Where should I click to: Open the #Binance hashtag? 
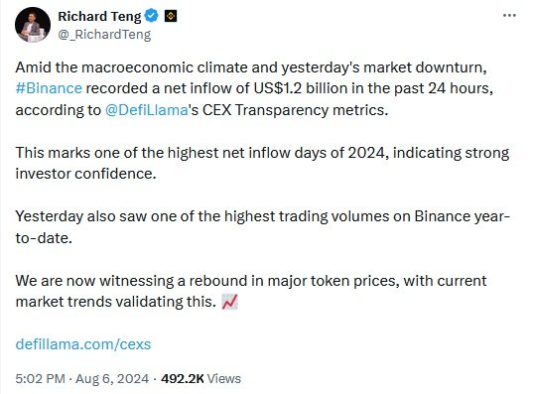tap(49, 88)
